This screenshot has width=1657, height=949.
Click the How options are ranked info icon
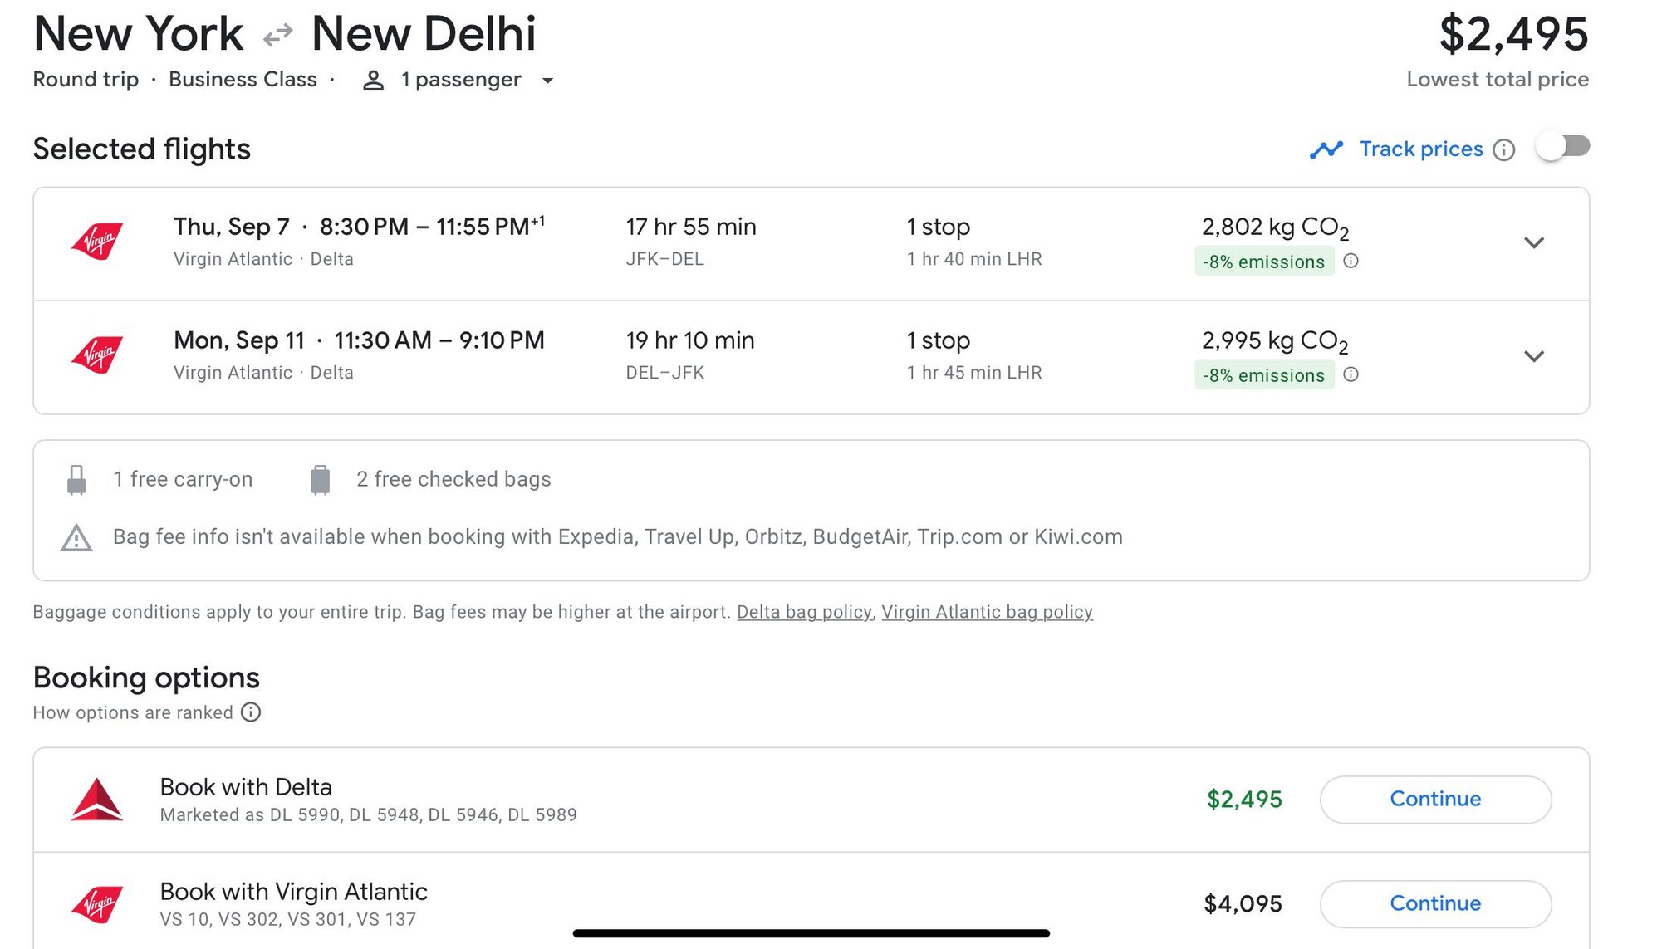251,712
